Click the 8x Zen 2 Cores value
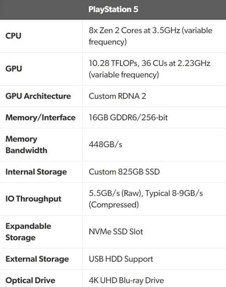 [x=149, y=36]
